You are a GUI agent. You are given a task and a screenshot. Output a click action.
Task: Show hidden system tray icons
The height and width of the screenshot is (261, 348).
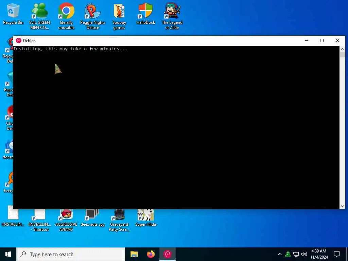click(280, 254)
